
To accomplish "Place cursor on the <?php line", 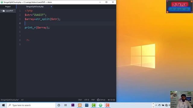I will 29,11.
